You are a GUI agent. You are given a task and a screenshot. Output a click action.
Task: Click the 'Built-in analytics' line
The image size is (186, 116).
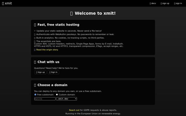point(69,38)
